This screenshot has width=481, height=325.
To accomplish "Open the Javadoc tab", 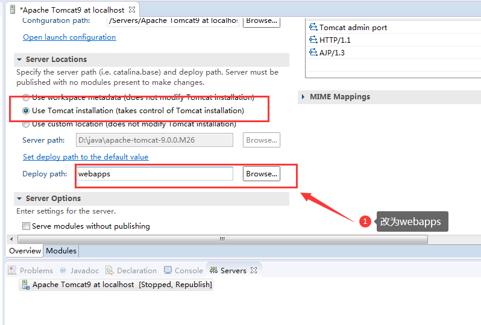I will pyautogui.click(x=80, y=270).
